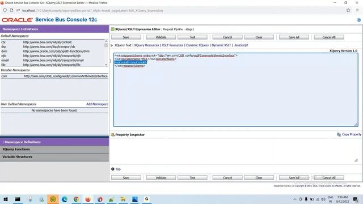Open the black terminal window on the taskbar
The image size is (363, 204).
18,199
